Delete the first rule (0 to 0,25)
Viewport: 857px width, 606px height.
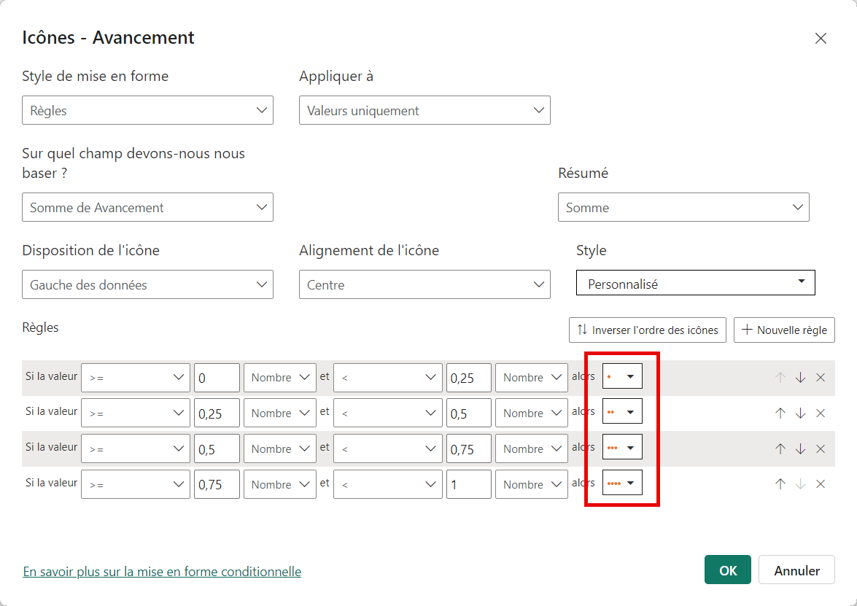[x=821, y=378]
